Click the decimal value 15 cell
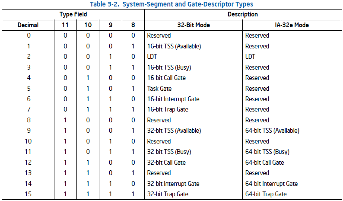Viewport: 343px width, 201px height. click(28, 194)
